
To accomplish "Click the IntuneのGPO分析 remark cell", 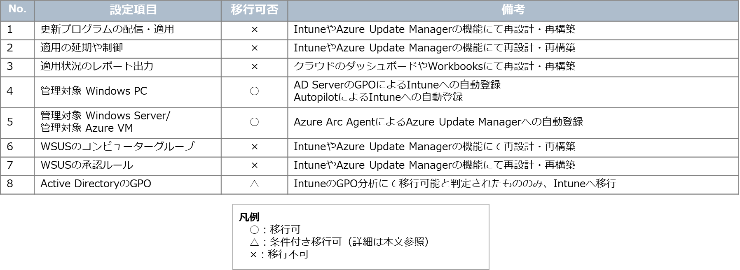I will tap(454, 184).
